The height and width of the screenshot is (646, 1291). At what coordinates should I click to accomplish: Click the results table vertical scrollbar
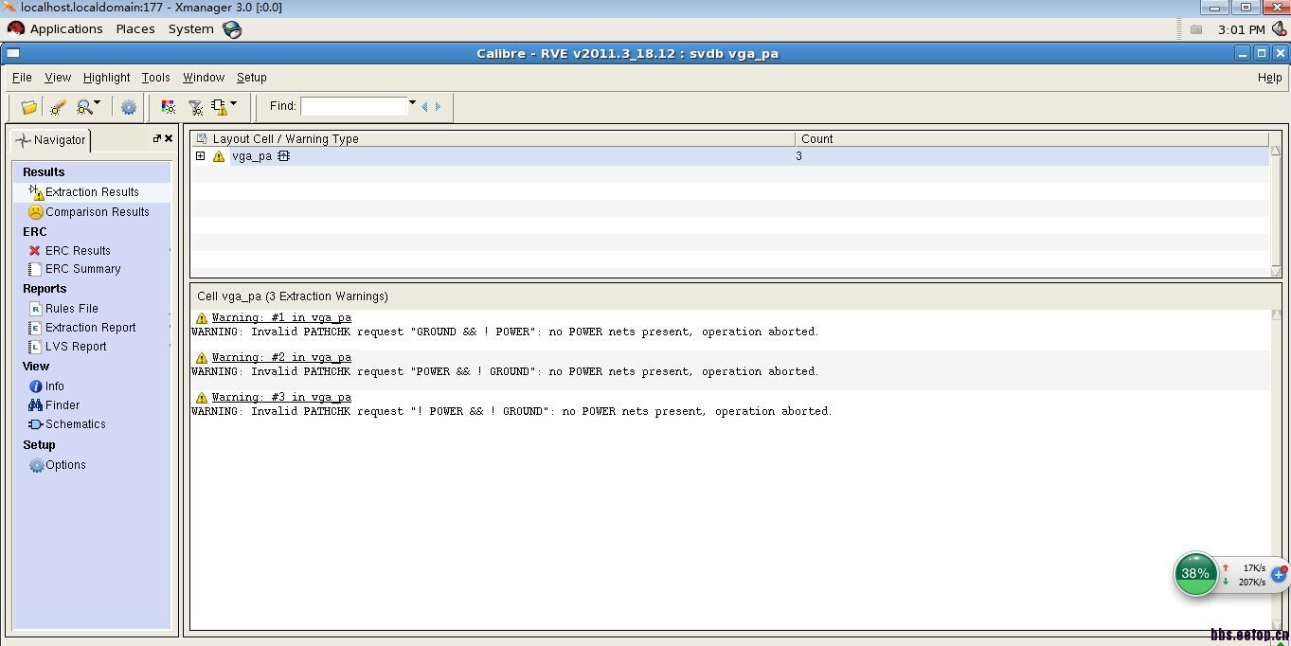click(1276, 209)
